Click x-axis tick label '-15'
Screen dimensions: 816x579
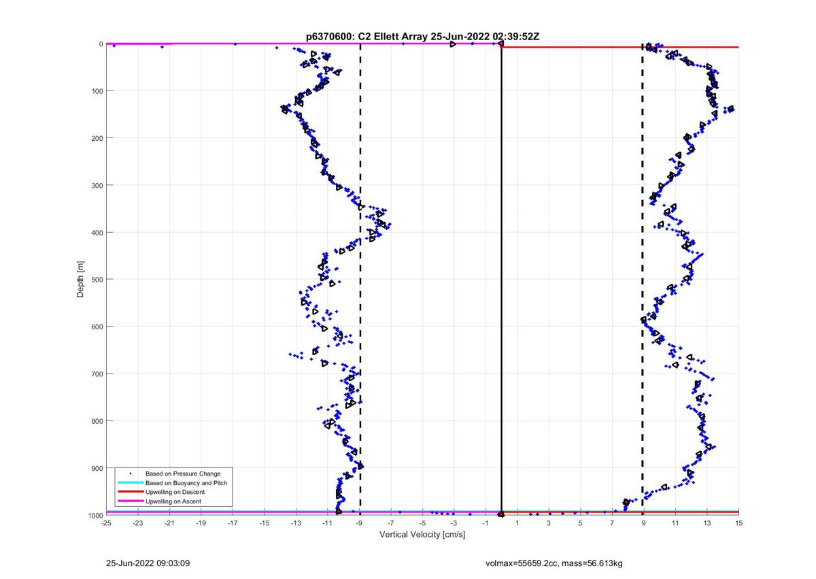pyautogui.click(x=265, y=524)
